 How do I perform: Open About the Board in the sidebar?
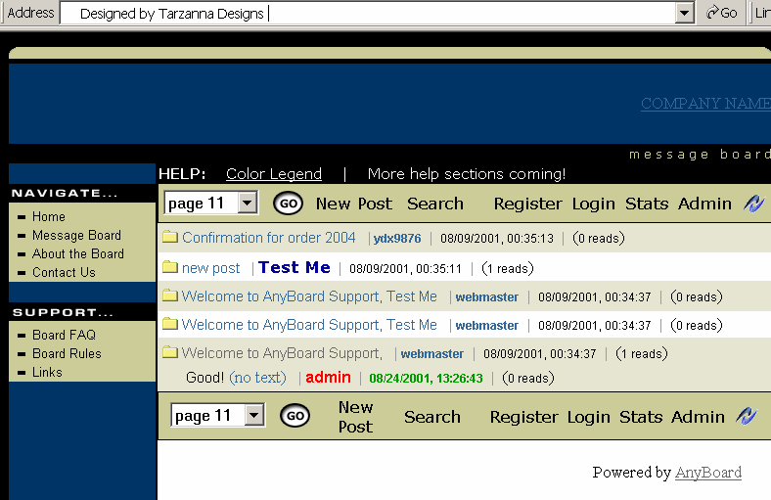pyautogui.click(x=78, y=253)
